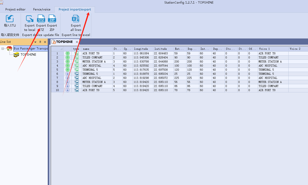The image size is (308, 185).
Task: Sort by the longitude column header
Action: click(143, 49)
